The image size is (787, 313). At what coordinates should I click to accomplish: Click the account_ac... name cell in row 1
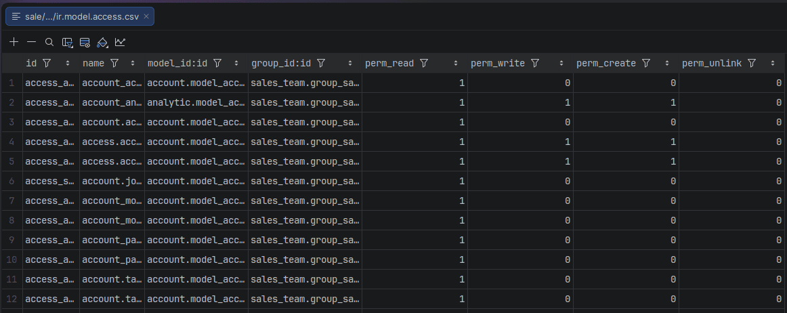click(112, 83)
